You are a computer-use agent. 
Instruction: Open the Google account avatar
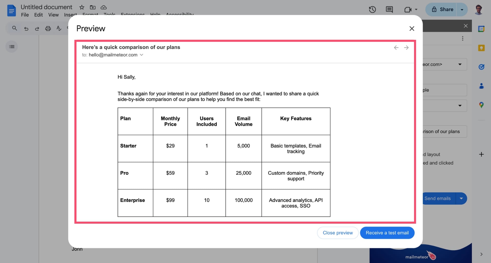pyautogui.click(x=479, y=10)
